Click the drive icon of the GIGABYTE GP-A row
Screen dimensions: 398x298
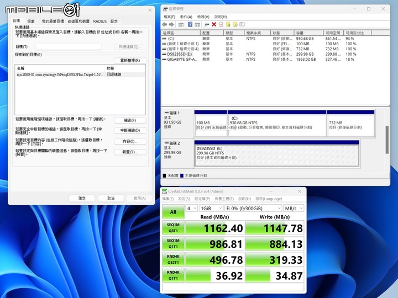point(164,59)
